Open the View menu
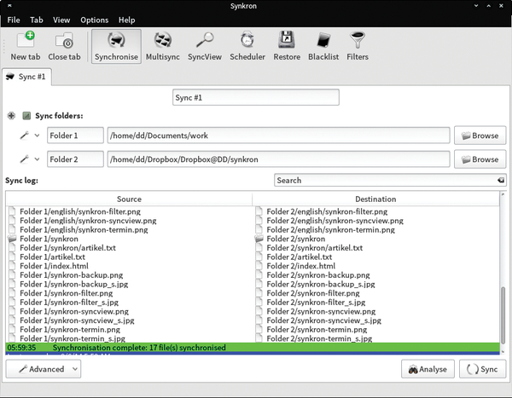 coord(61,20)
